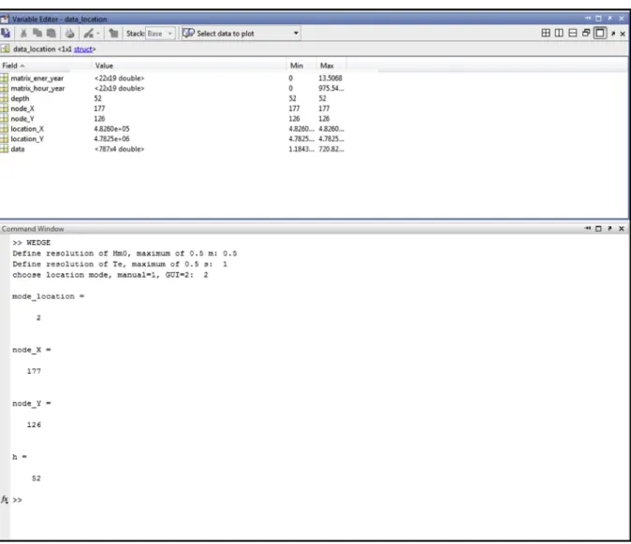Tile variable documents left and right
Image resolution: width=631 pixels, height=544 pixels.
click(x=559, y=33)
